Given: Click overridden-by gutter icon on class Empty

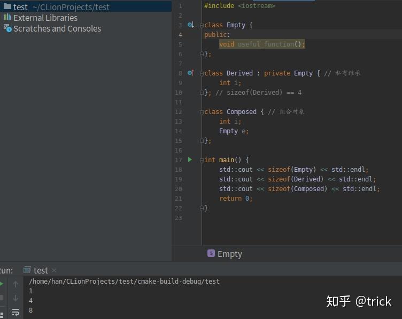Looking at the screenshot, I should 190,25.
